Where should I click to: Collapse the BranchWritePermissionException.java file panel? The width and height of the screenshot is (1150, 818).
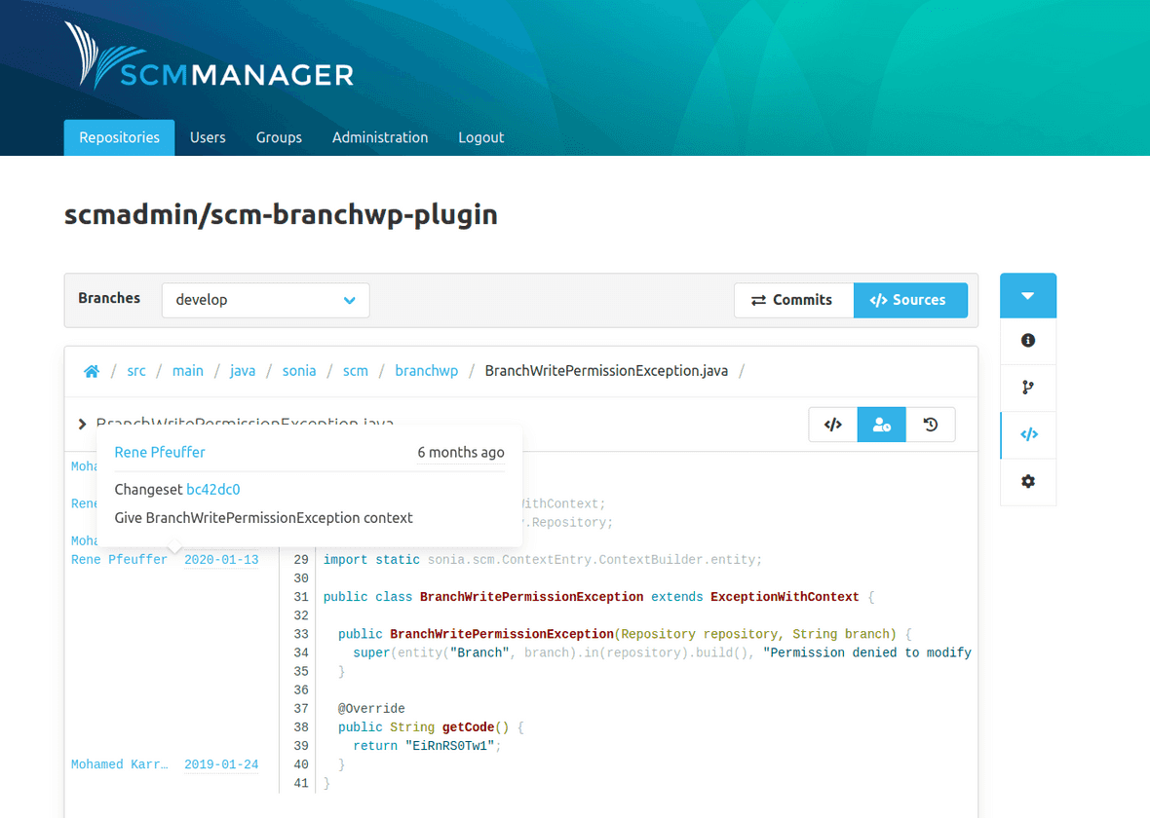(81, 425)
